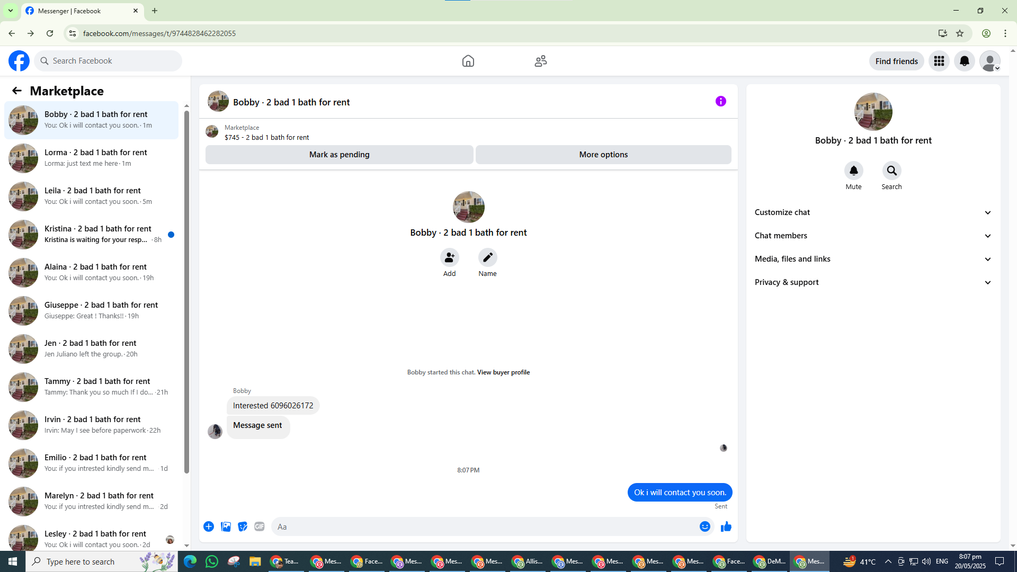
Task: Open more actions plus icon
Action: point(209,526)
